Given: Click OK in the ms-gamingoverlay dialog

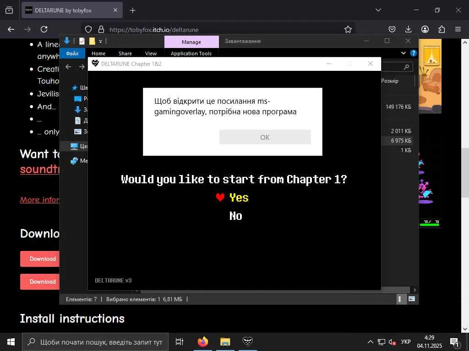Looking at the screenshot, I should tap(265, 137).
